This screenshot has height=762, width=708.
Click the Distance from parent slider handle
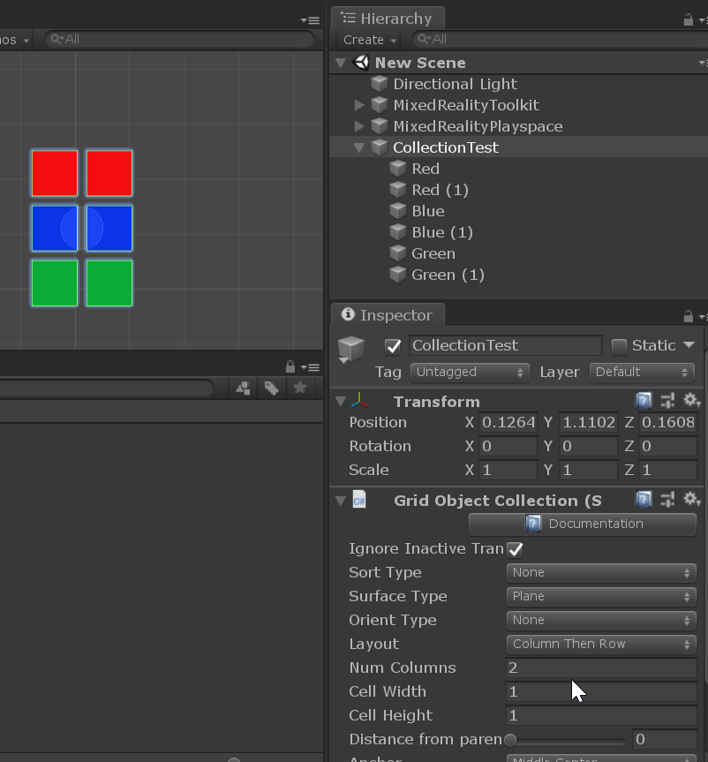tap(509, 739)
